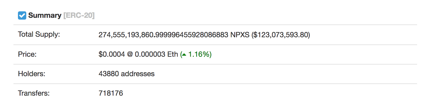Click the Eth unit text
The width and height of the screenshot is (444, 109).
tap(173, 54)
